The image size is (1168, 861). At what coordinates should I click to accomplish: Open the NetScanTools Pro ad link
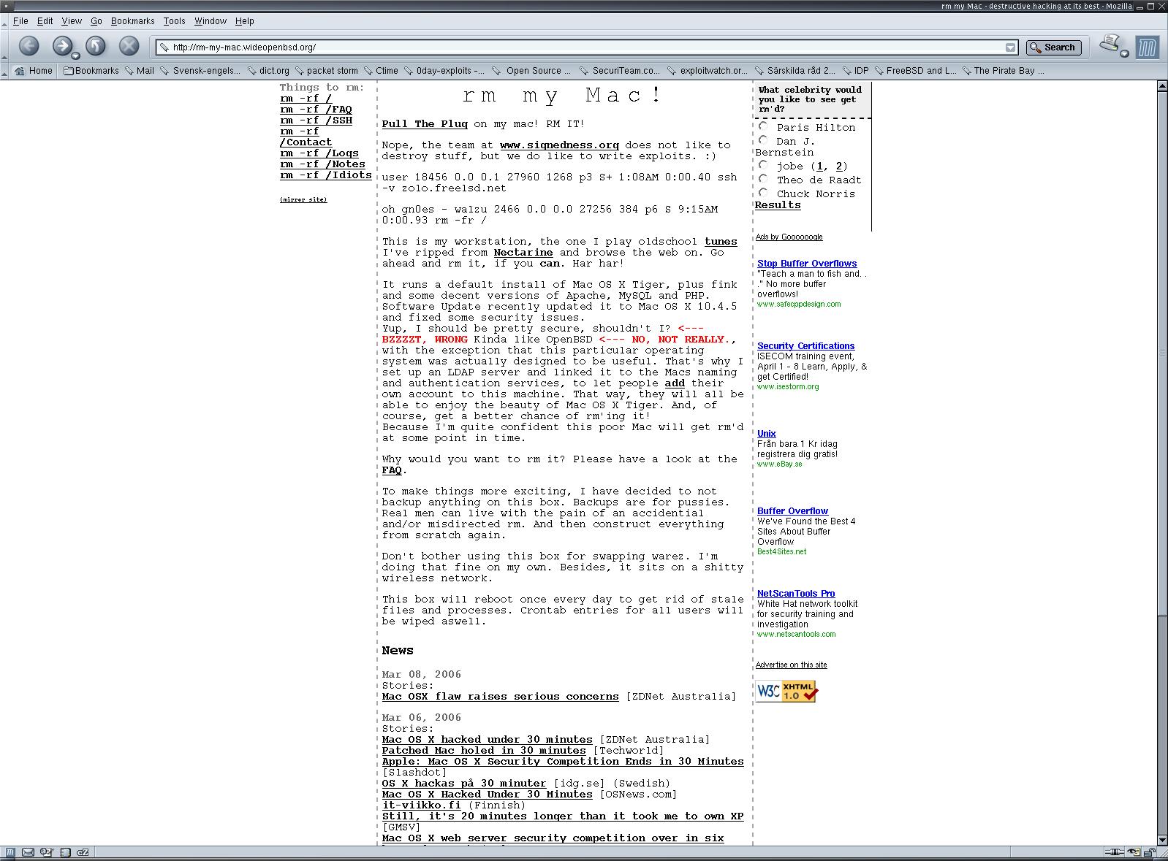tap(796, 594)
